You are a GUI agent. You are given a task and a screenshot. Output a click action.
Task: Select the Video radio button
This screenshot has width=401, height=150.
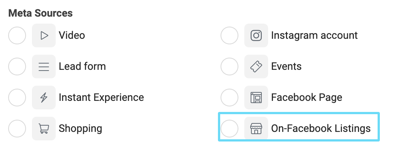(17, 35)
